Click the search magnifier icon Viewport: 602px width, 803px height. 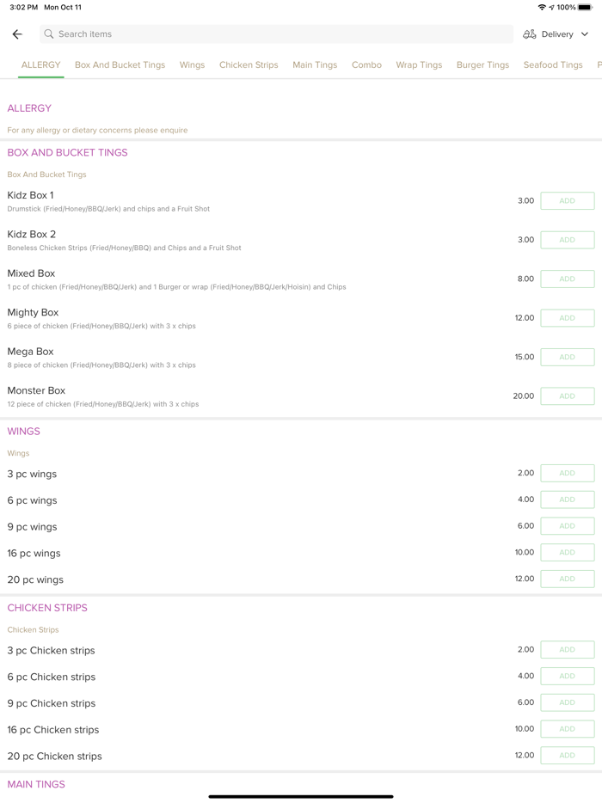49,34
